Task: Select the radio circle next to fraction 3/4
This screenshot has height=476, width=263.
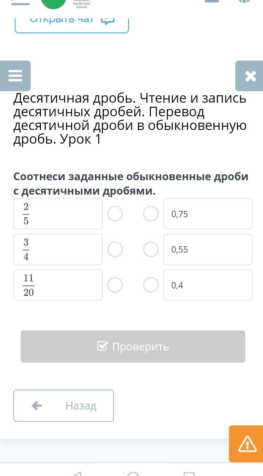Action: [x=115, y=249]
